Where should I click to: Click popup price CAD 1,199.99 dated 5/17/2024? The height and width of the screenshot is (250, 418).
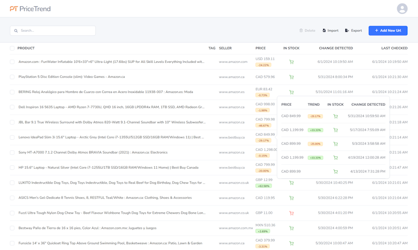pos(292,130)
